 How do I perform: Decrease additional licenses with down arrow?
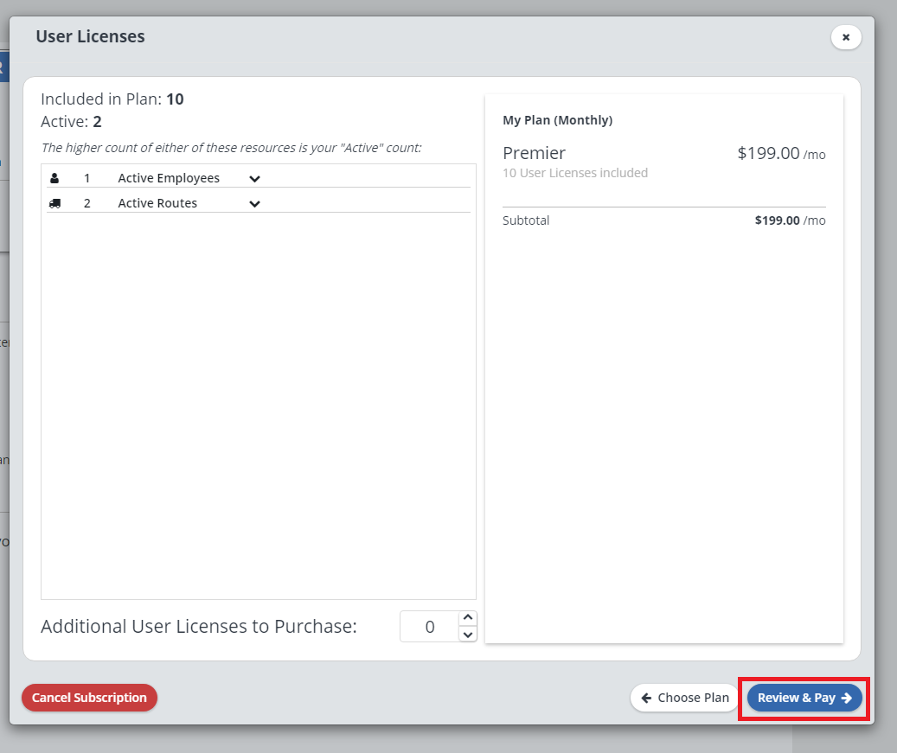(467, 635)
